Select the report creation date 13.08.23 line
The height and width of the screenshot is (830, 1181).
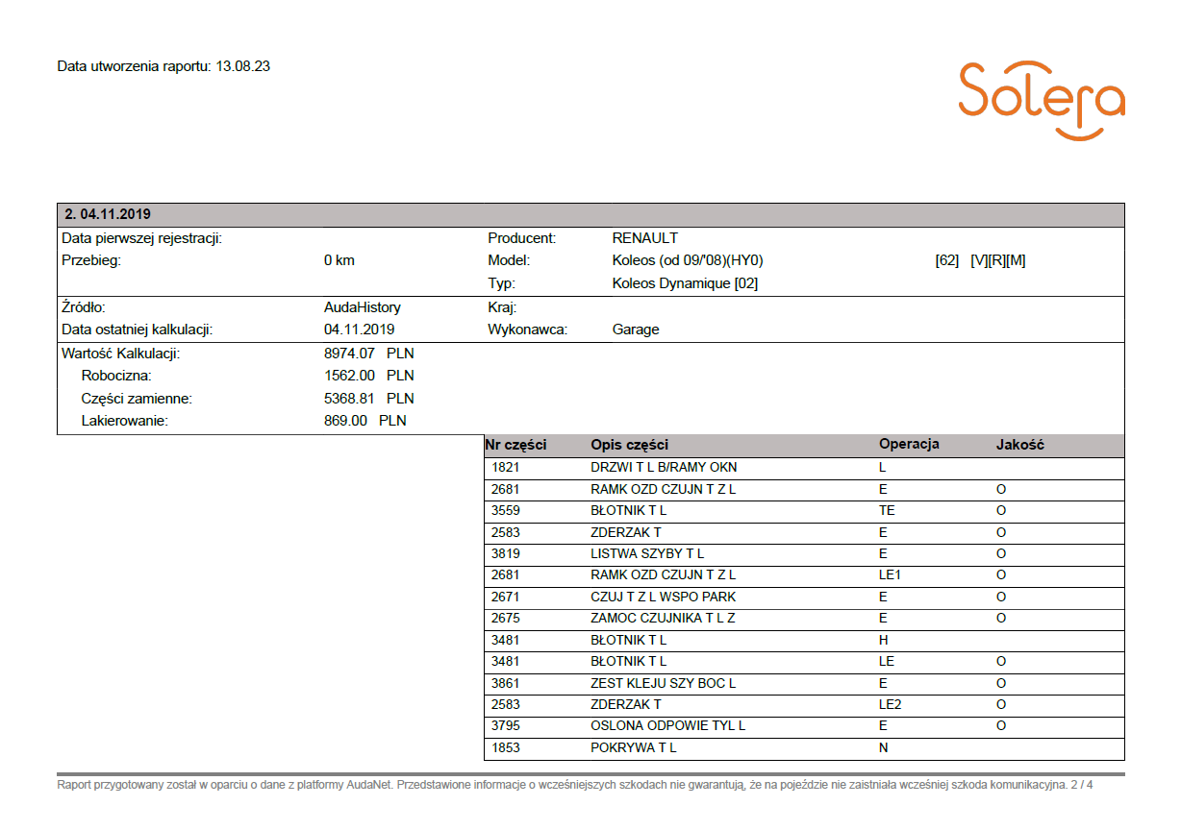tap(163, 66)
